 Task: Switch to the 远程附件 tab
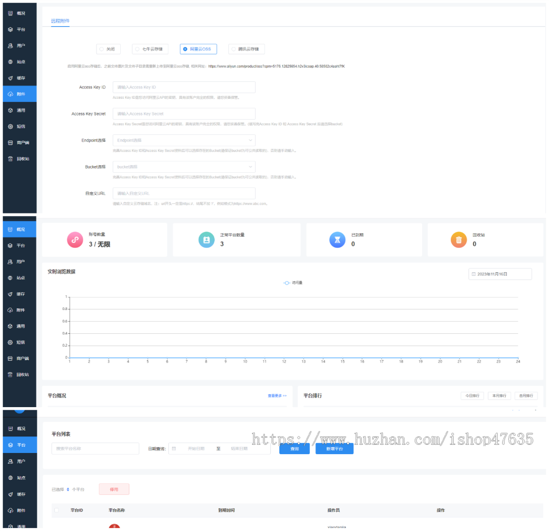(60, 21)
